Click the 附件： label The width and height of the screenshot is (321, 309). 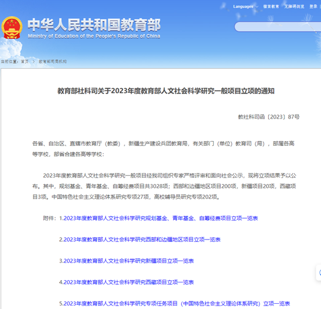tap(50, 218)
